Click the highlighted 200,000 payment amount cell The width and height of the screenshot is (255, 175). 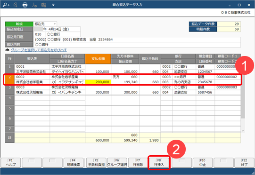98,82
